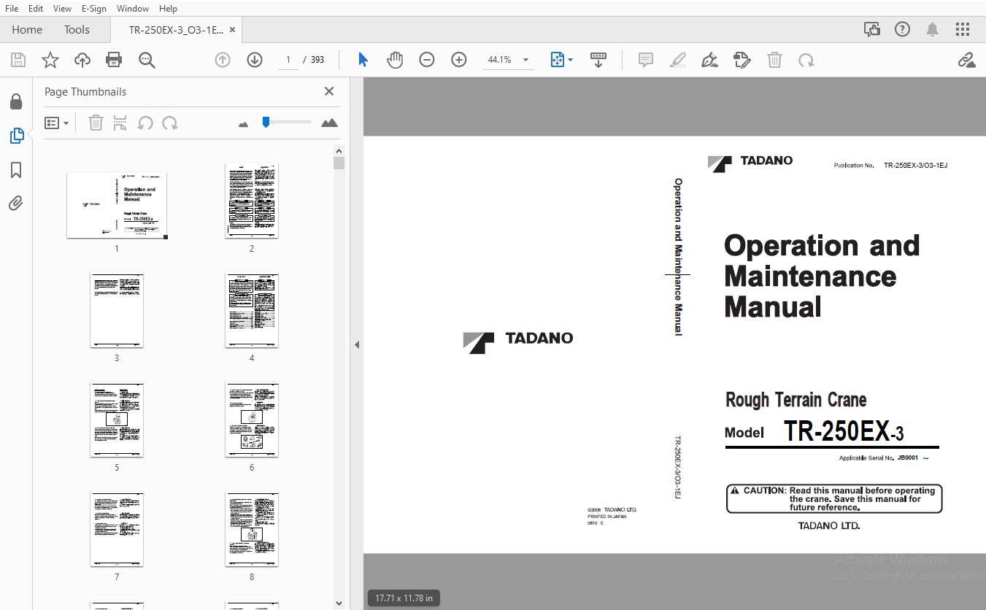Open the Edit menu

[x=36, y=8]
